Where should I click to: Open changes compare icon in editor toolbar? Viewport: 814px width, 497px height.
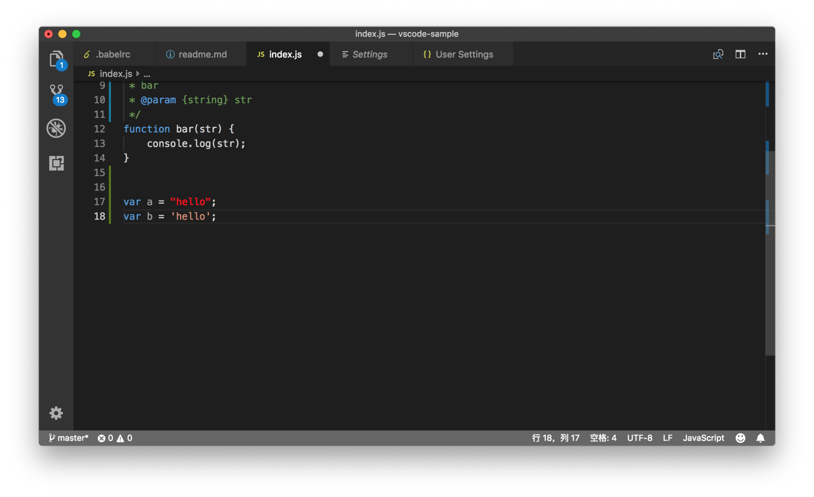pos(718,54)
